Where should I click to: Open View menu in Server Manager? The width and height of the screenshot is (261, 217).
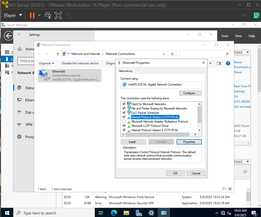pos(238,36)
